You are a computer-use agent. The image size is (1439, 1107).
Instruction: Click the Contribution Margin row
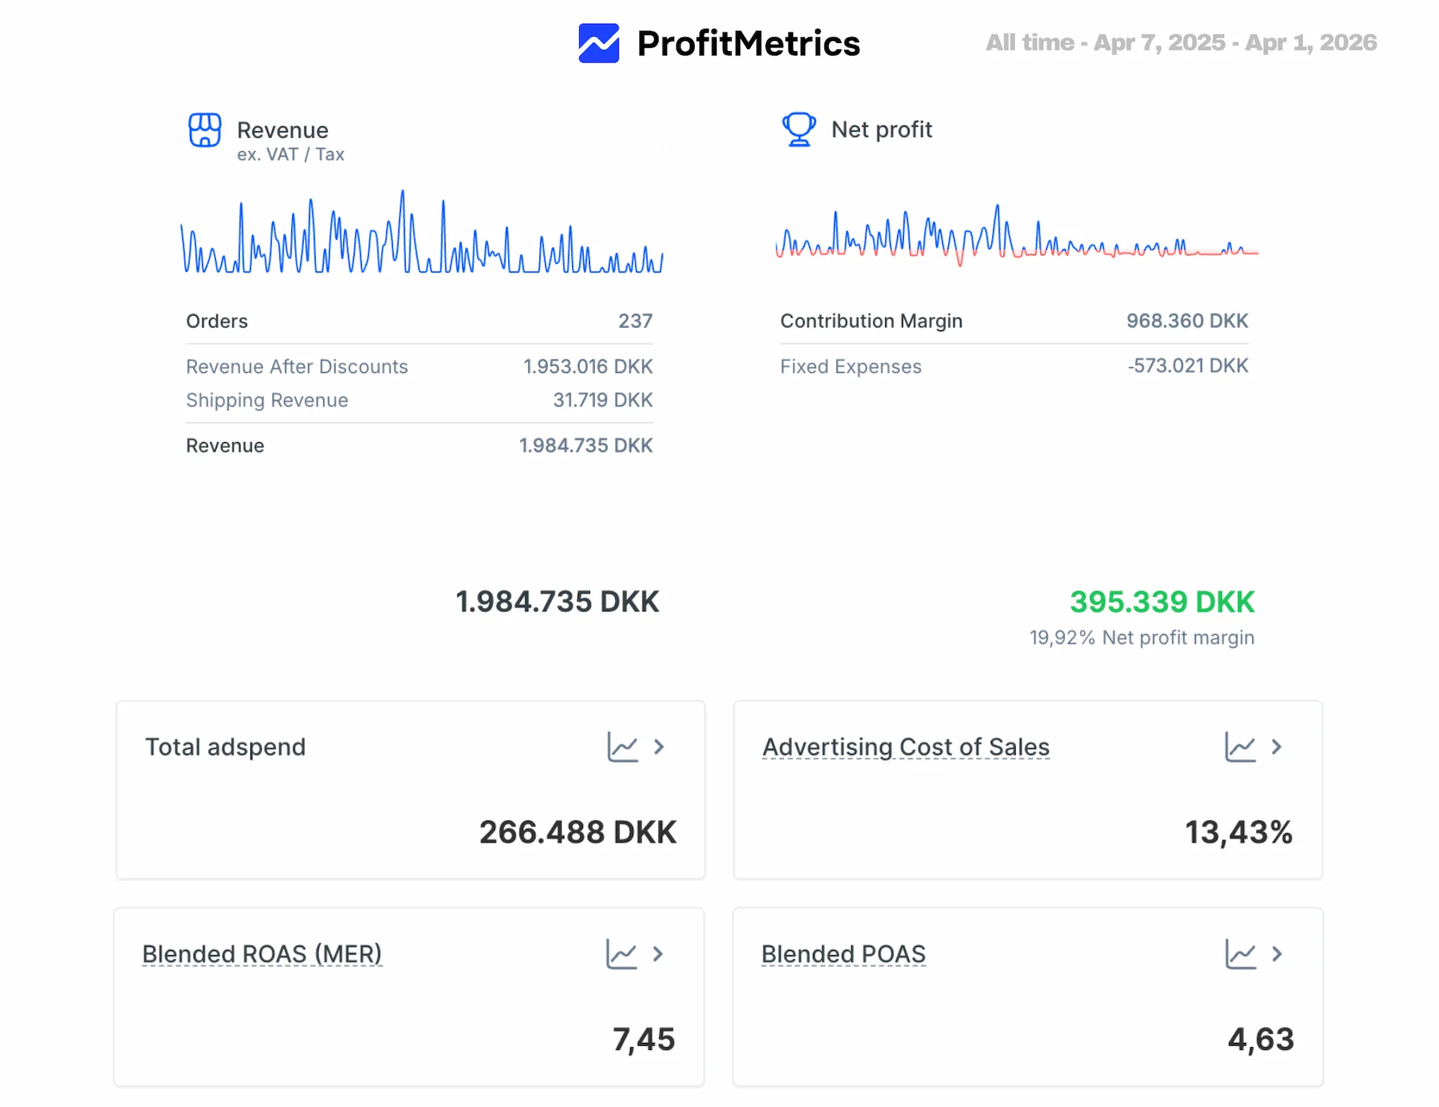click(1014, 321)
